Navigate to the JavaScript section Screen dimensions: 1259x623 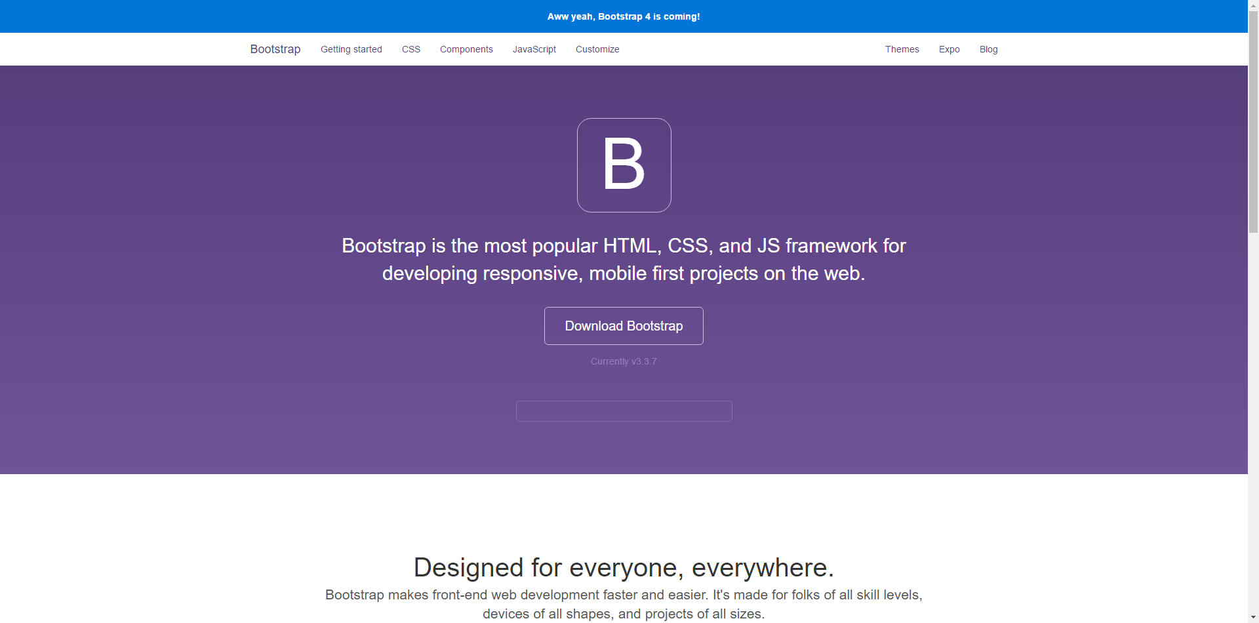(x=534, y=49)
